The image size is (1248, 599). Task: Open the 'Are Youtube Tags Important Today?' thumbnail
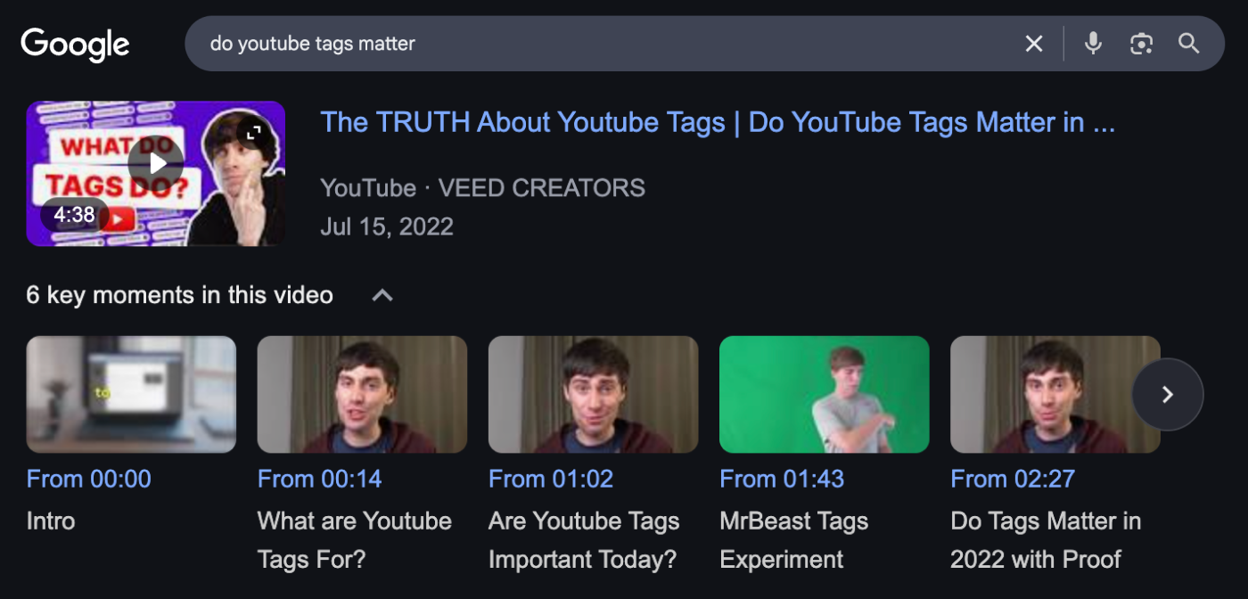click(x=593, y=394)
